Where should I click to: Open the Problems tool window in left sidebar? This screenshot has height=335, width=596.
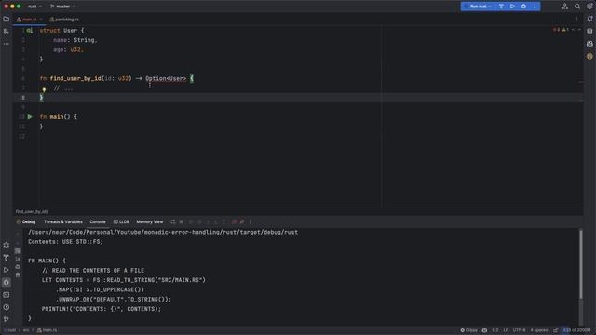[x=7, y=307]
